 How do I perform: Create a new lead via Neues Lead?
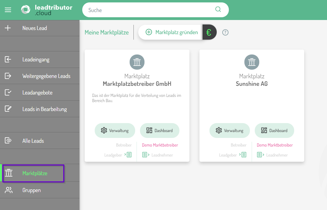click(35, 28)
